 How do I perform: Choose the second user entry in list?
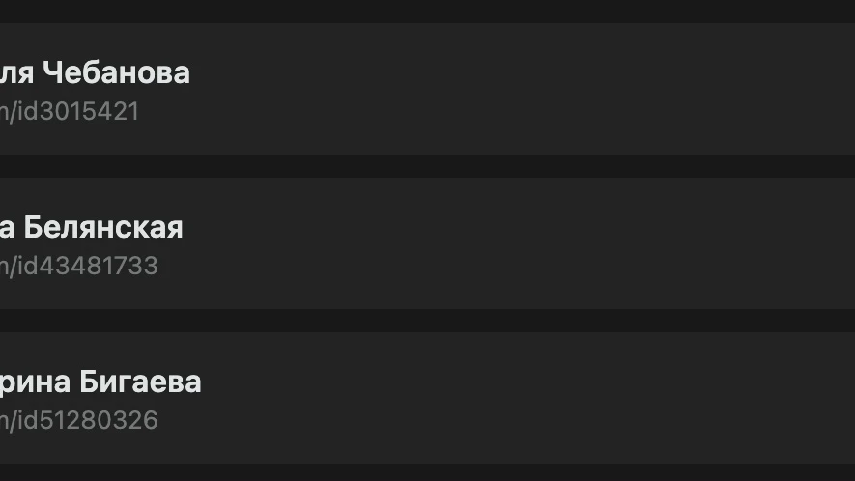427,243
